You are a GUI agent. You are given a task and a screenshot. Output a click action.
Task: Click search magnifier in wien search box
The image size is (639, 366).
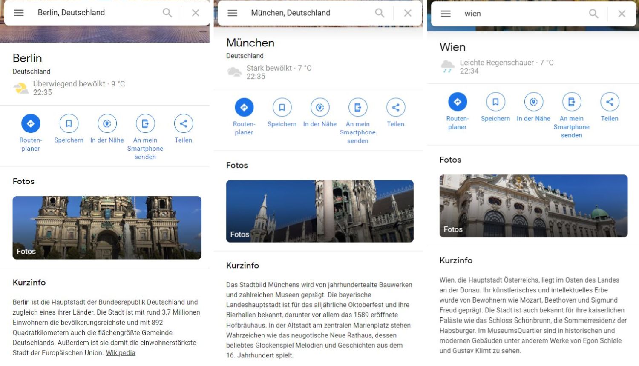click(x=593, y=14)
